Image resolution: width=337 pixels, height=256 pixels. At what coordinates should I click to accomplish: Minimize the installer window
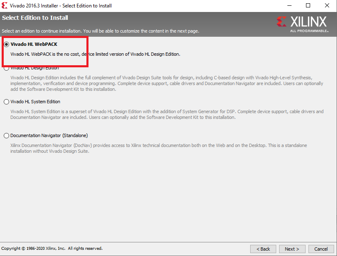pyautogui.click(x=289, y=6)
